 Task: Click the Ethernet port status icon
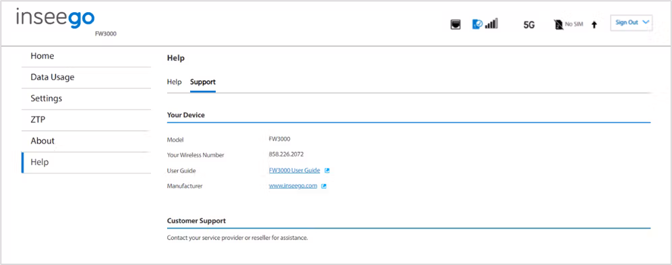tap(456, 25)
